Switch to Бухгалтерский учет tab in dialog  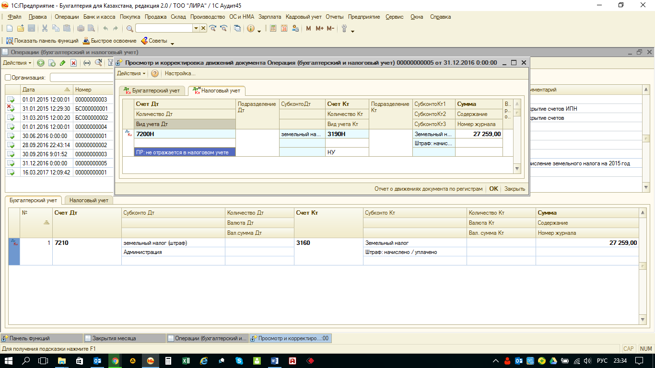click(152, 91)
